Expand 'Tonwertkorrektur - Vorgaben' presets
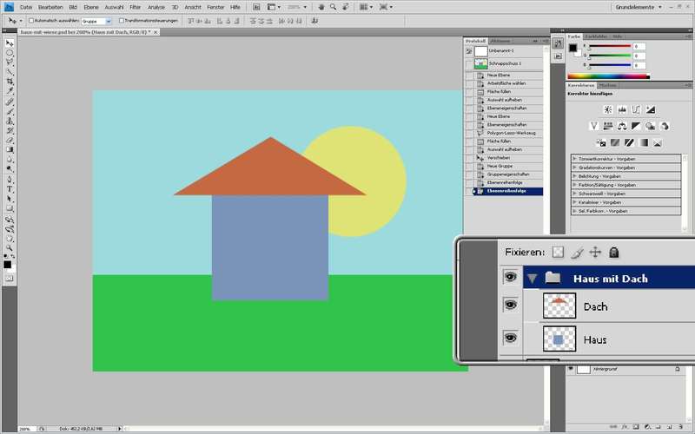Viewport: 695px width, 434px height. [574, 158]
